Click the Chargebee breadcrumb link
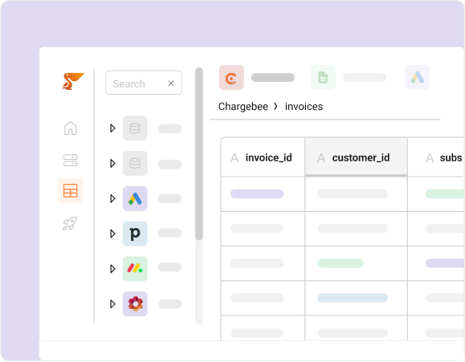Screen dimensions: 465x362 (243, 107)
